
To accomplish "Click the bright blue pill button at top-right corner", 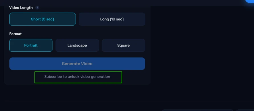I will click(x=250, y=1).
